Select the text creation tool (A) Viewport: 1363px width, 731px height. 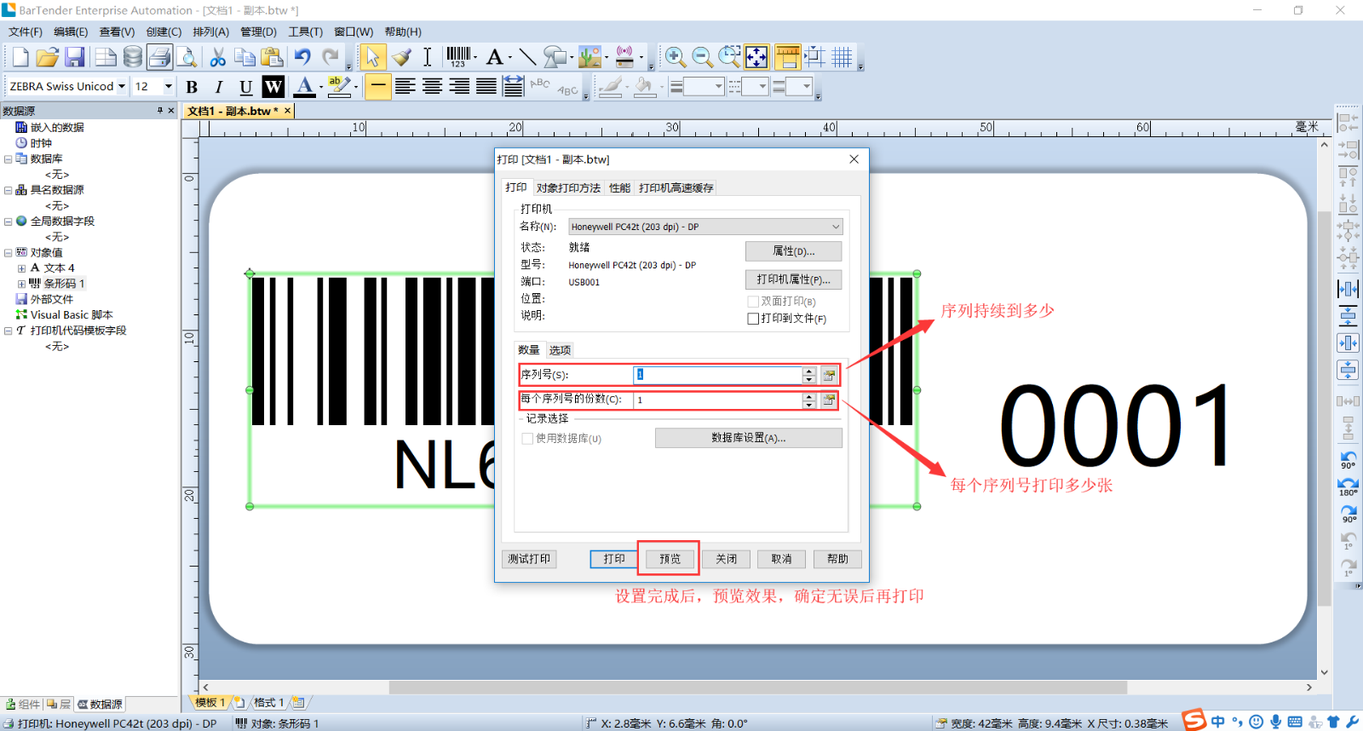pos(494,57)
